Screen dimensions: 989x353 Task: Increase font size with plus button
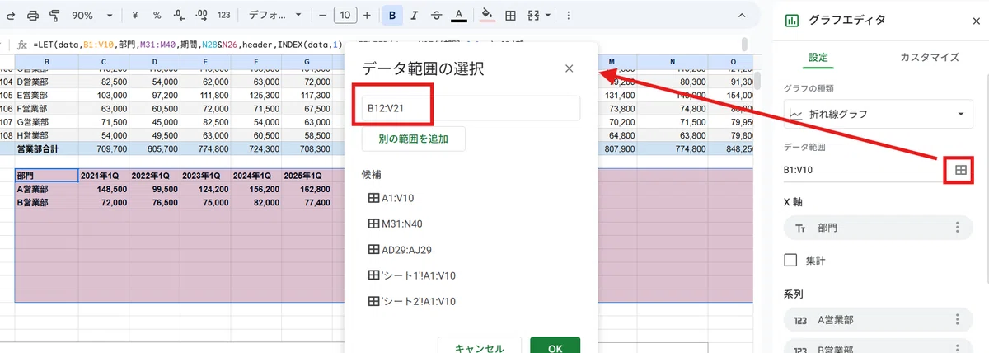click(x=369, y=15)
